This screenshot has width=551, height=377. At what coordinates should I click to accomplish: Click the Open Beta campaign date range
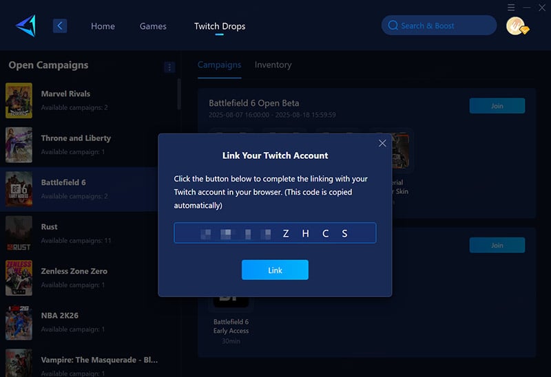[x=272, y=115]
